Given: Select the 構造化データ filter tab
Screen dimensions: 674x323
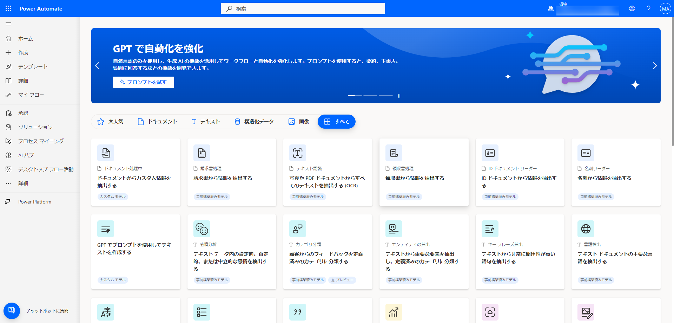Looking at the screenshot, I should pos(254,122).
